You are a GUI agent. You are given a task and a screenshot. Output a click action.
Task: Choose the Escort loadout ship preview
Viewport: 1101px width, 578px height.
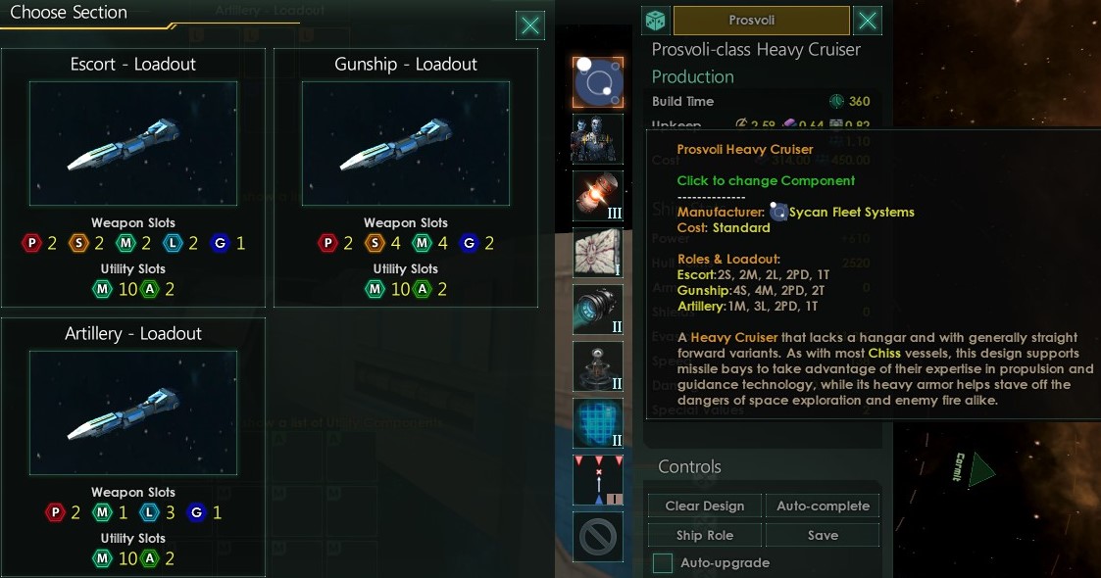[133, 143]
